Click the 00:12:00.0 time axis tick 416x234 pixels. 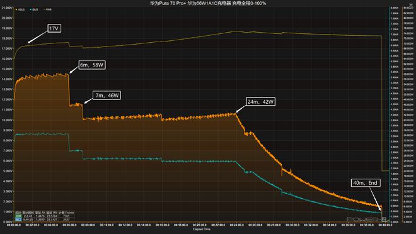pyautogui.click(x=125, y=225)
